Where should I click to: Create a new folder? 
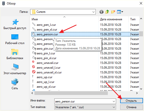113,12
